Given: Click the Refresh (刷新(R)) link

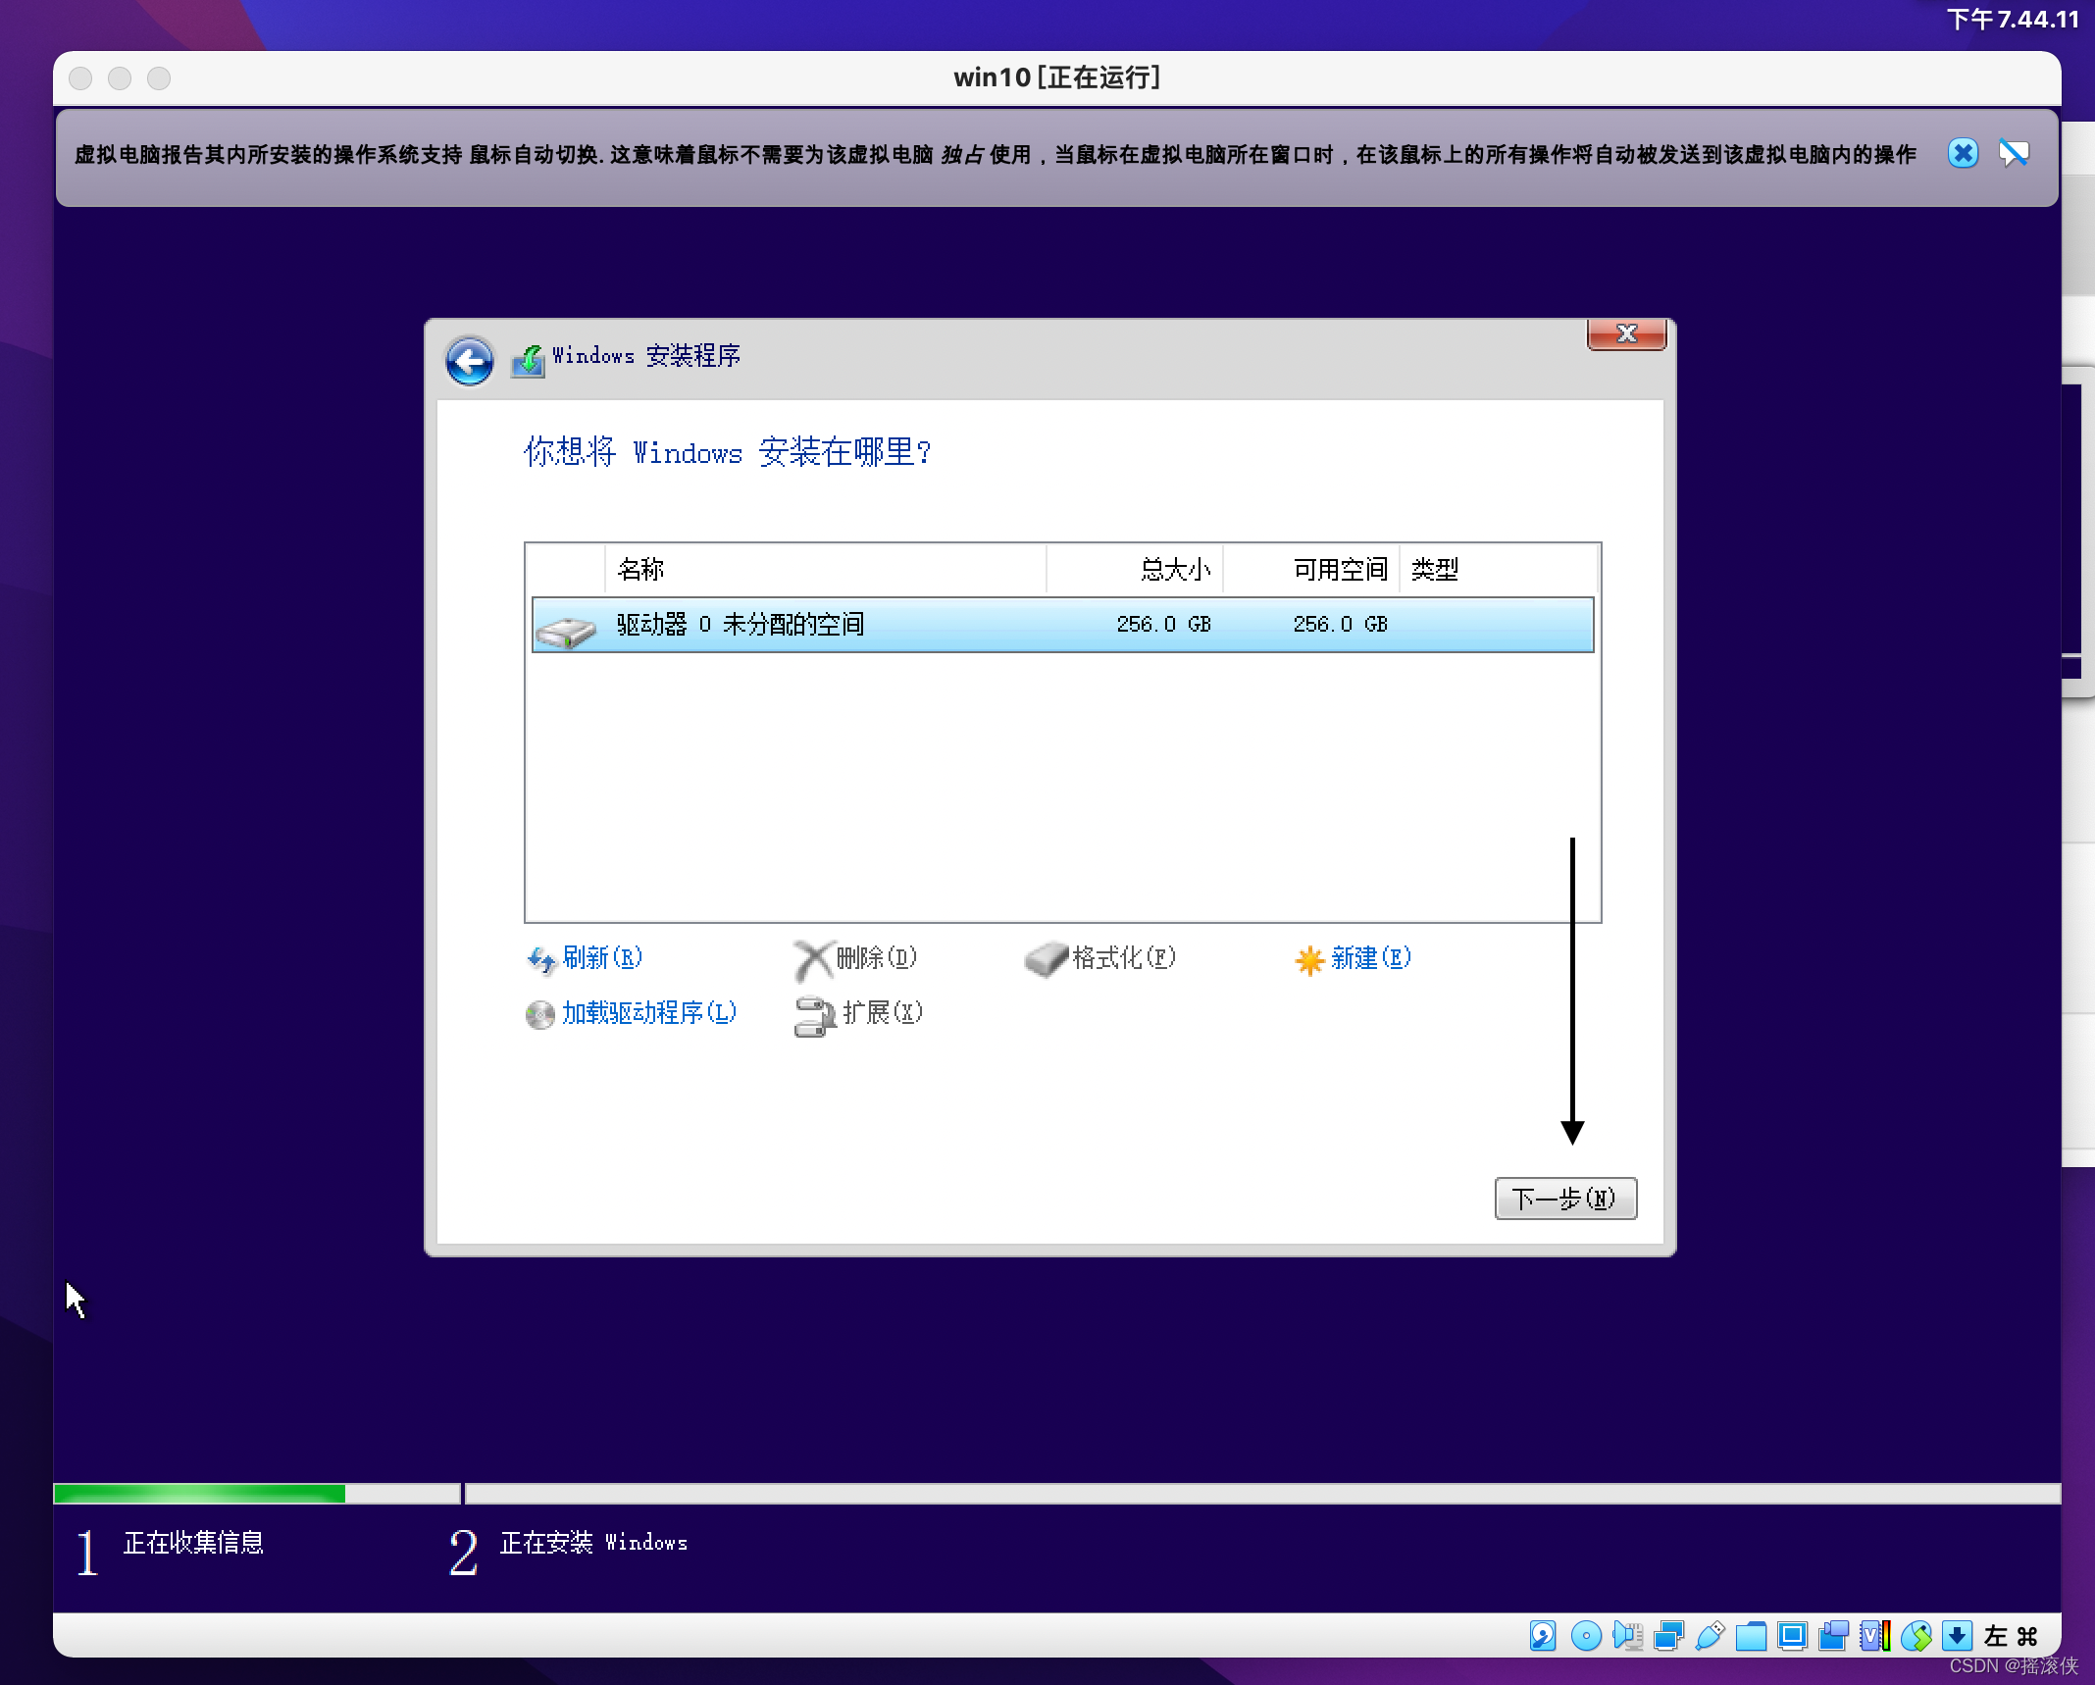Looking at the screenshot, I should (602, 958).
